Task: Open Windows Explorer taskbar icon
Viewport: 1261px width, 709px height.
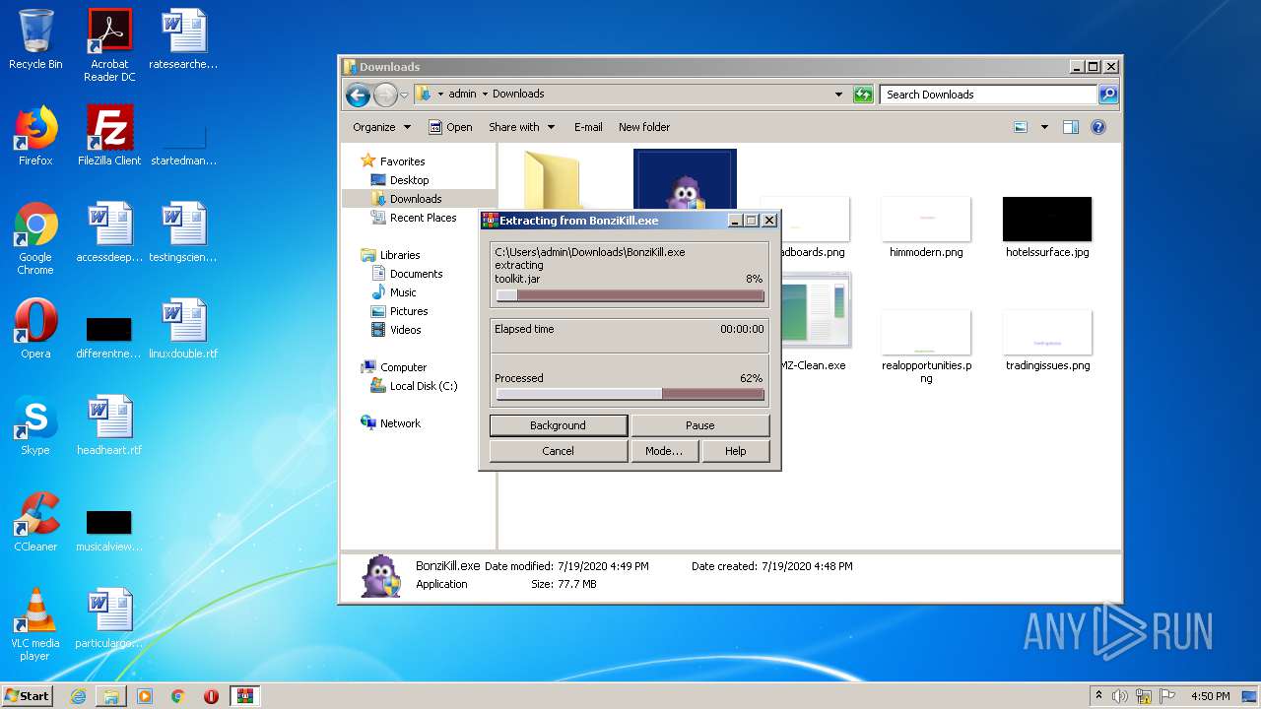Action: tap(111, 696)
